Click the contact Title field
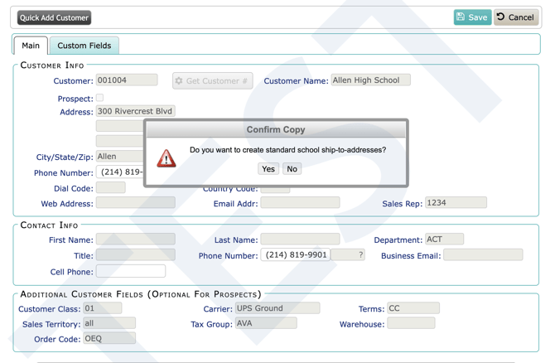The width and height of the screenshot is (555, 363). click(x=136, y=254)
